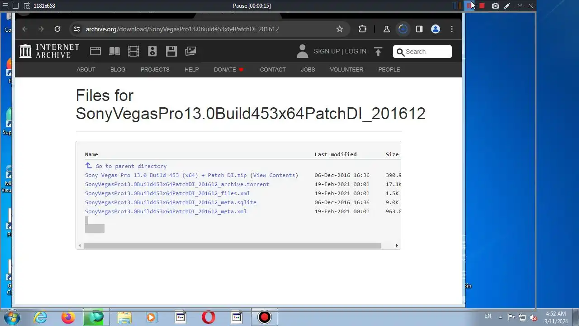Viewport: 579px width, 326px height.
Task: Open the recorder pencil annotation tool
Action: pos(508,6)
